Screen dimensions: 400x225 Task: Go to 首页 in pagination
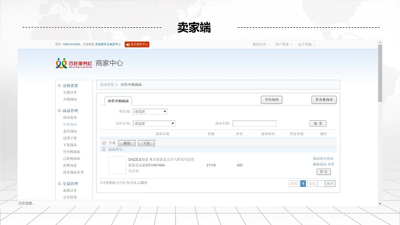pos(294,183)
